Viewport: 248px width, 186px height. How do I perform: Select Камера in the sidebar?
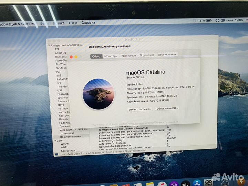point(63,108)
